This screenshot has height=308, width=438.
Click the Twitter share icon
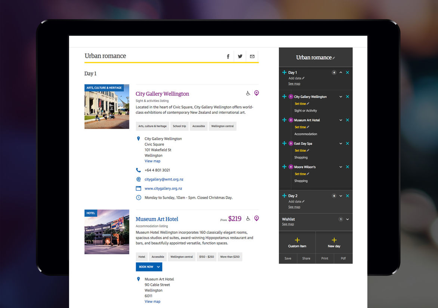coord(240,56)
